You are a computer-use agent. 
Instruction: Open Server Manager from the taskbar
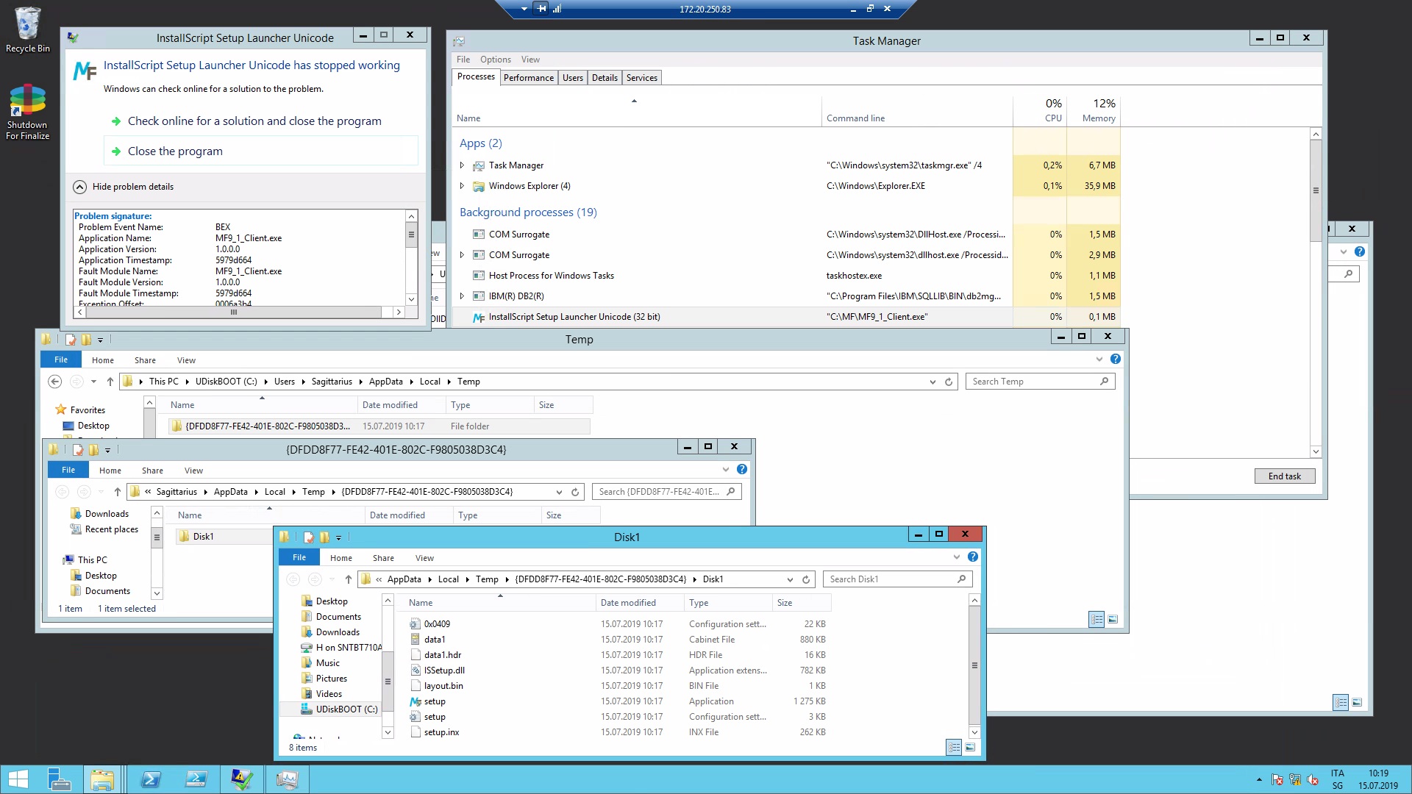(60, 779)
